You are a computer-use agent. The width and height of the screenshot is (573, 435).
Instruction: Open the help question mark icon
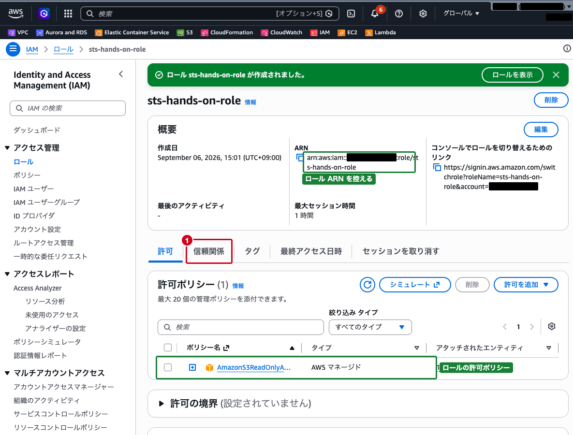coord(399,14)
